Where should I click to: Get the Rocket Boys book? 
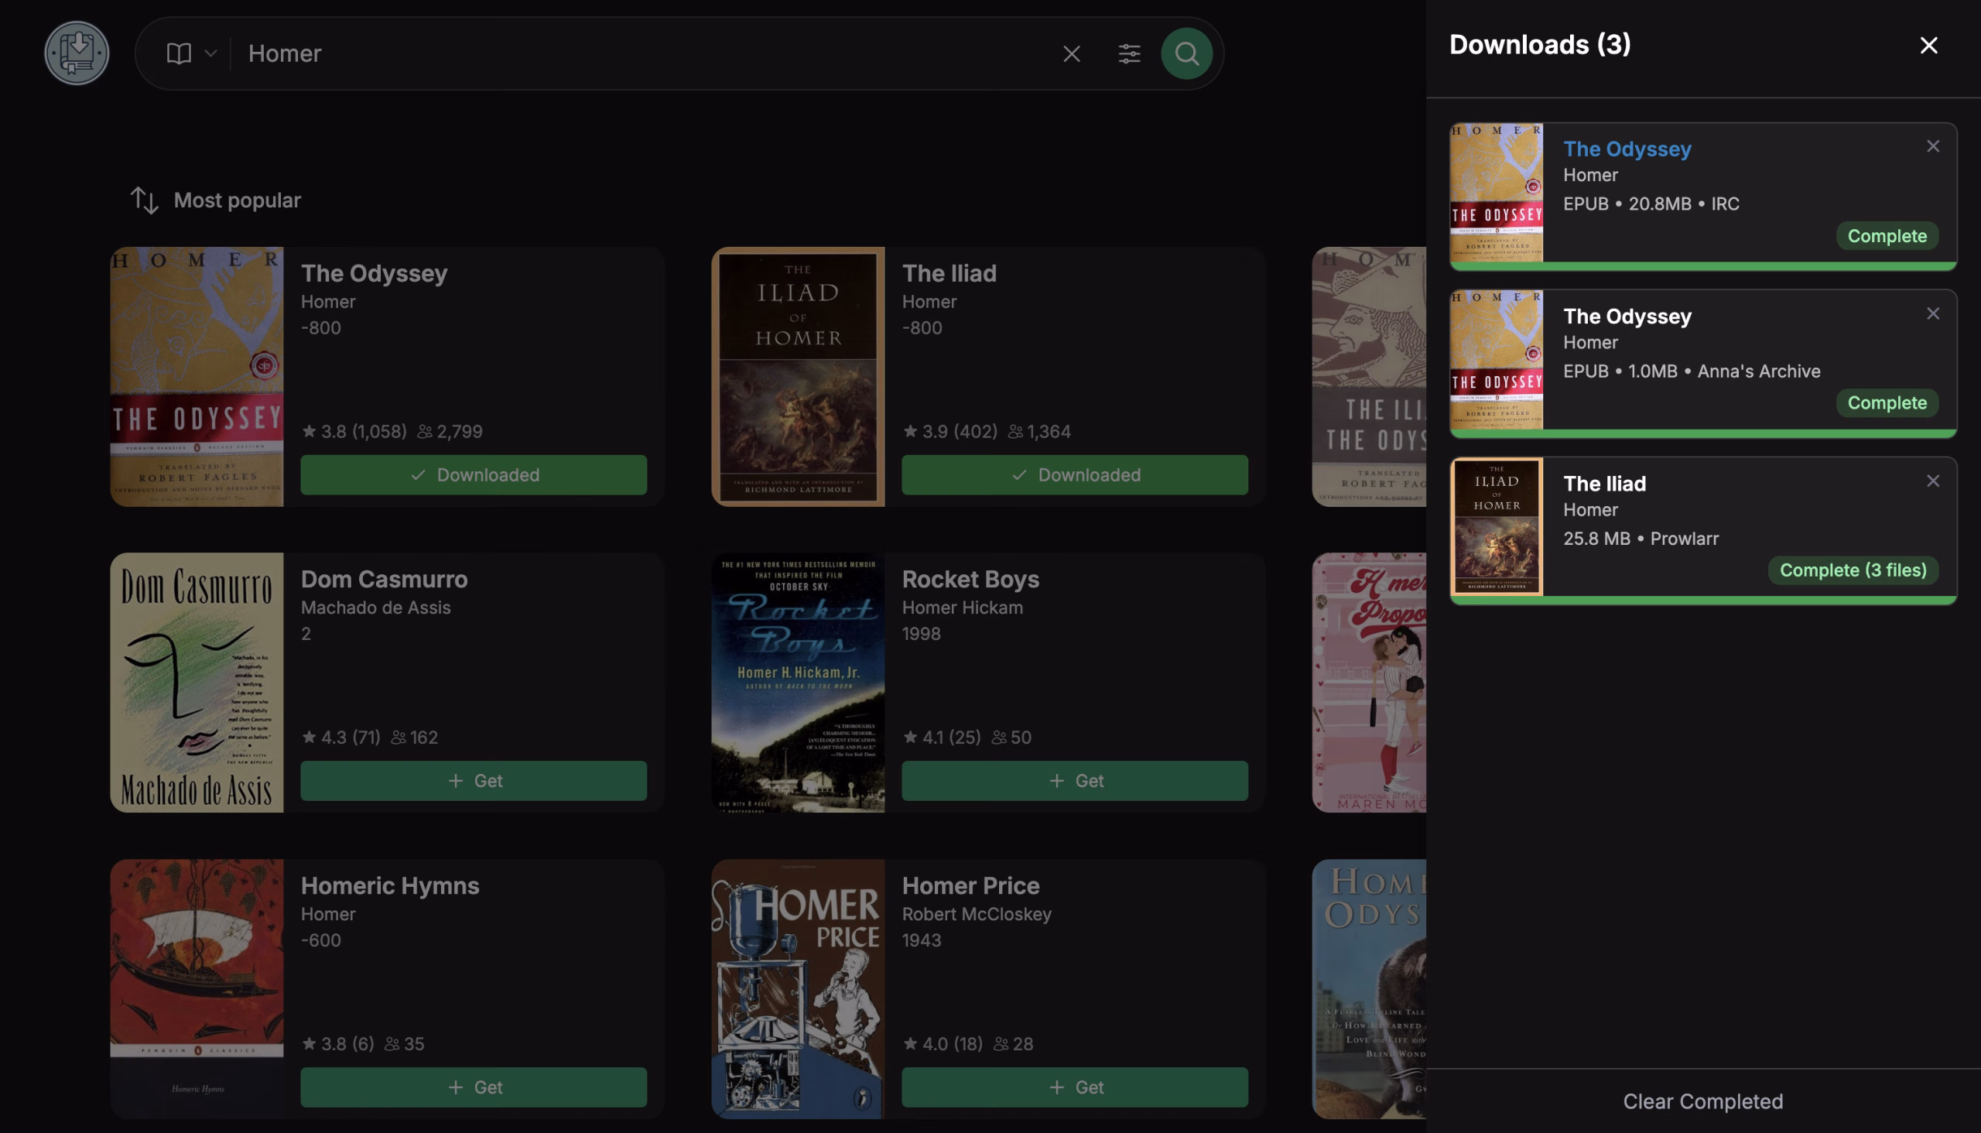tap(1075, 781)
